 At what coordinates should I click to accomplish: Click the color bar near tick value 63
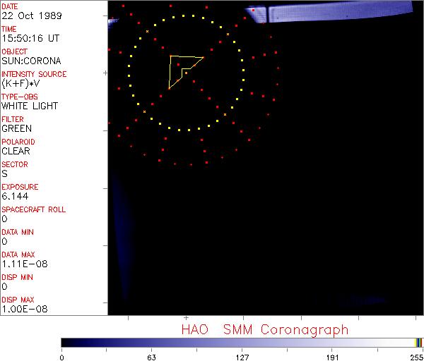coord(151,342)
